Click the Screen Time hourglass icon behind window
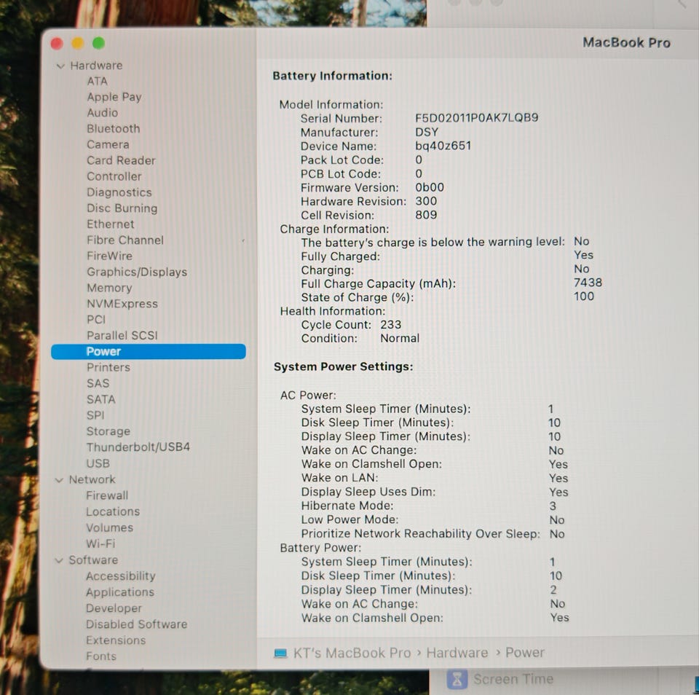The height and width of the screenshot is (695, 699). (457, 680)
